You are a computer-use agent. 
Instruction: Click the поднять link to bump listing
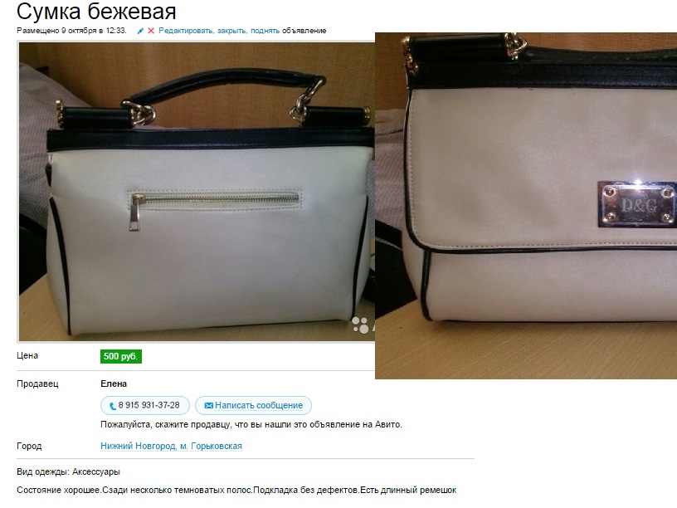coord(265,31)
